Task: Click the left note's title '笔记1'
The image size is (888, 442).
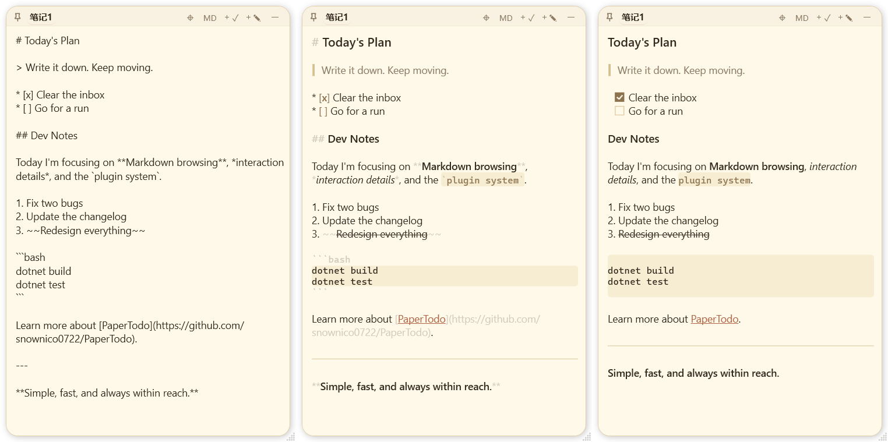Action: tap(41, 17)
